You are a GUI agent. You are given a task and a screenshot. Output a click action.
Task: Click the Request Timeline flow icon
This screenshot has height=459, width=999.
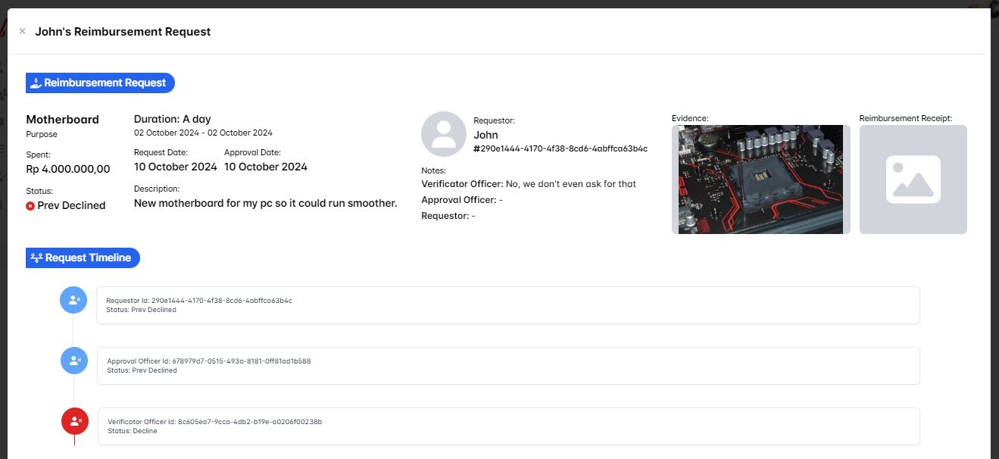click(x=36, y=258)
